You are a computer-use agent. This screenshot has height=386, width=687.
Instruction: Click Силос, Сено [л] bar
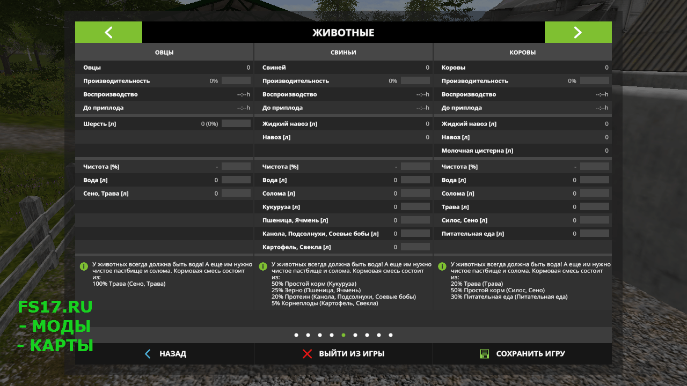[x=595, y=220]
